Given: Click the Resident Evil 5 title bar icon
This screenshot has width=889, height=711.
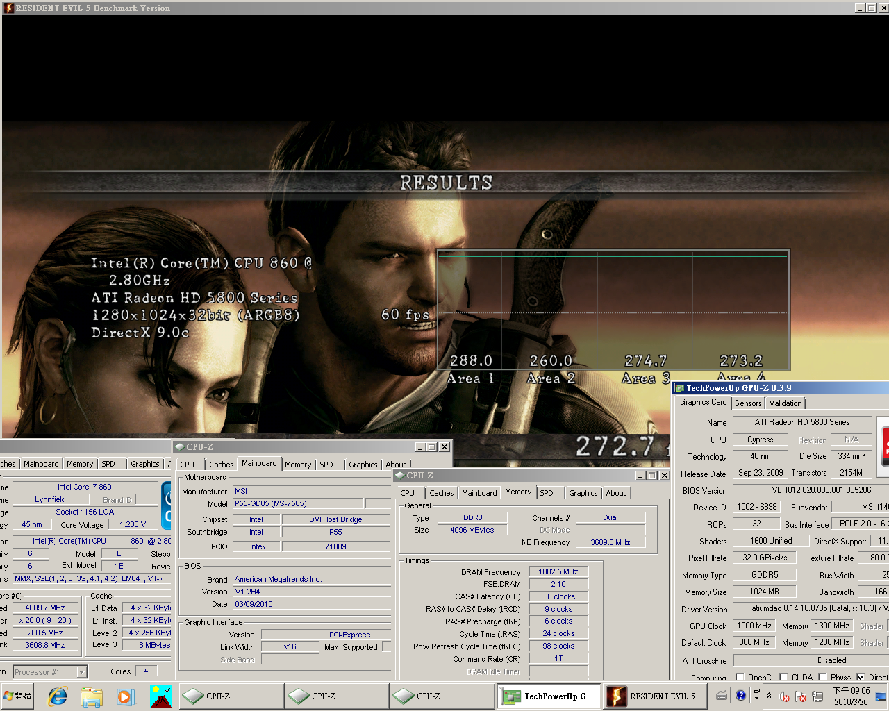Looking at the screenshot, I should 8,8.
